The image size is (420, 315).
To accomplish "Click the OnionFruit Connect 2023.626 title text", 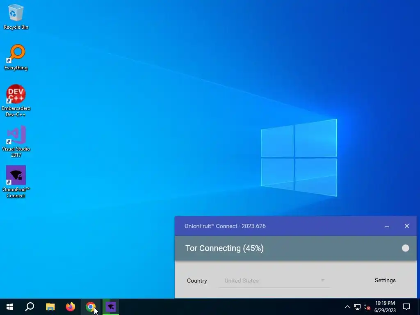I will [x=225, y=226].
